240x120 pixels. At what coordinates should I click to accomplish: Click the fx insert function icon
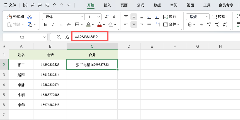coord(67,37)
